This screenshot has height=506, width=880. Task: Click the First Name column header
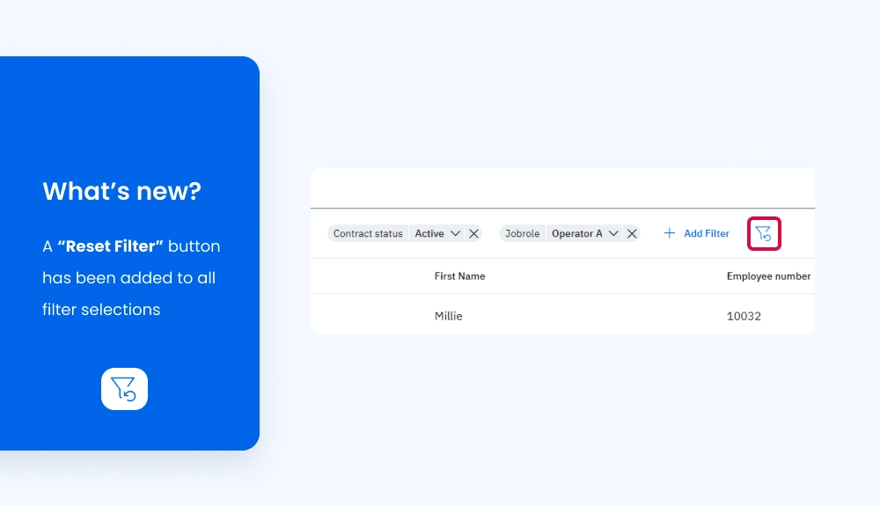[459, 276]
